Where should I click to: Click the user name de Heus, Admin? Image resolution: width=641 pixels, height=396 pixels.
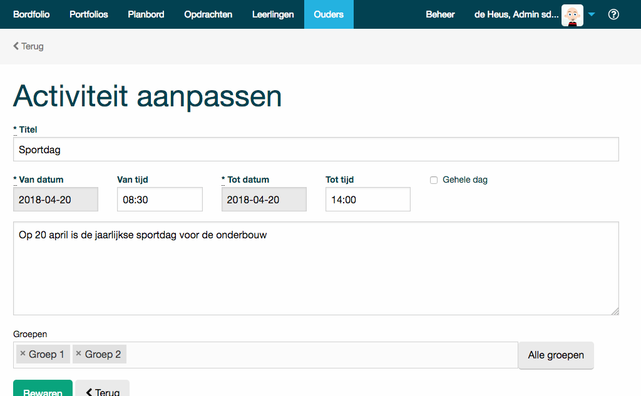(x=516, y=14)
